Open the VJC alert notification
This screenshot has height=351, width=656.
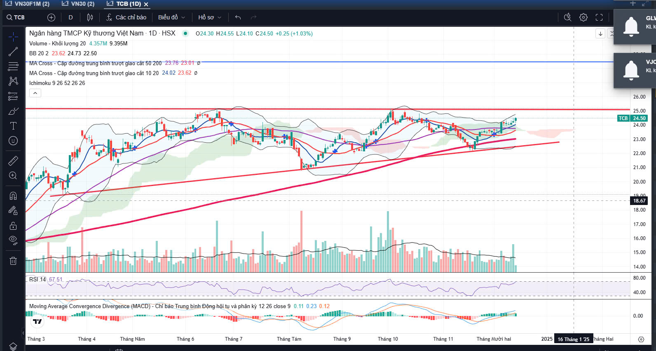635,70
